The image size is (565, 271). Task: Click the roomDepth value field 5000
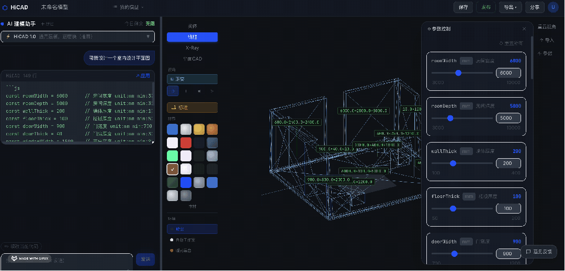508,118
